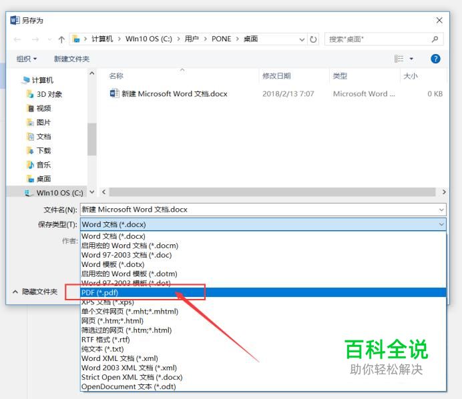Sort by 修改日期 column header
Image resolution: width=462 pixels, height=399 pixels.
pos(276,76)
